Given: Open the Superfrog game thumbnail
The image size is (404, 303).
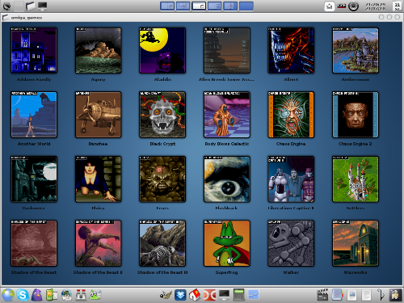Looking at the screenshot, I should [x=227, y=243].
